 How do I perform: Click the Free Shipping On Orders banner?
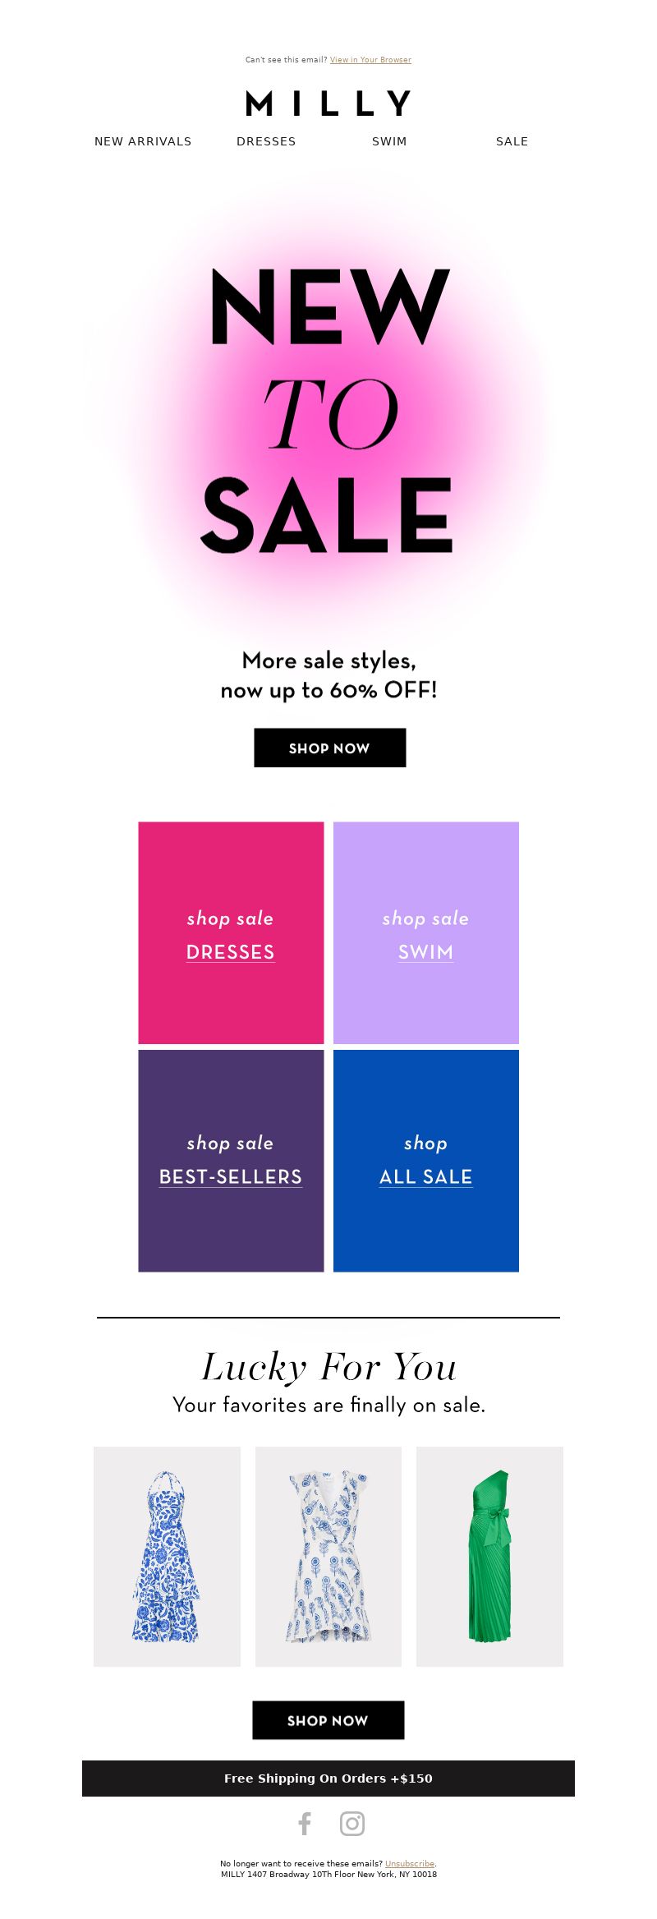click(328, 1778)
